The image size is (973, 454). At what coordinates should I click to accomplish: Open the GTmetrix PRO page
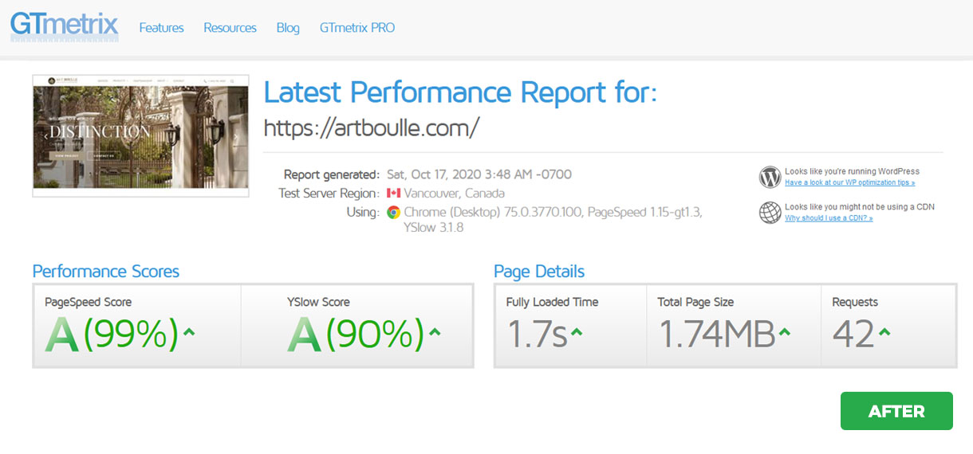357,28
